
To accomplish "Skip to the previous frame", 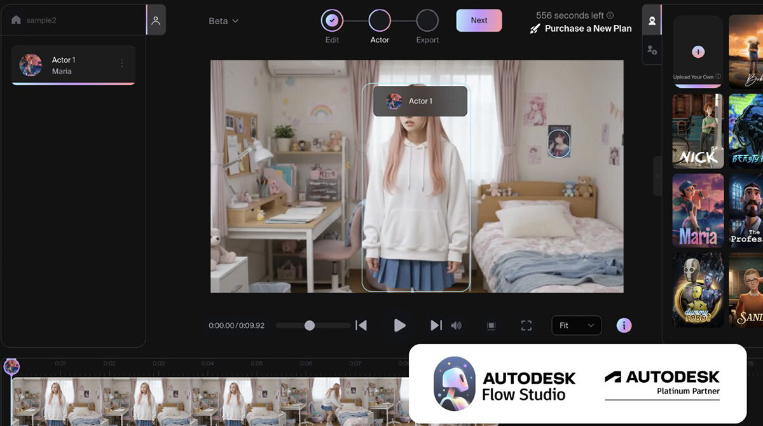I will 361,326.
